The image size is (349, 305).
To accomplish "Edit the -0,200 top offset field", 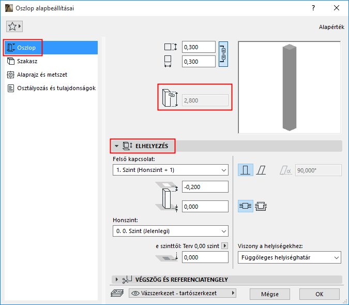I will point(205,187).
